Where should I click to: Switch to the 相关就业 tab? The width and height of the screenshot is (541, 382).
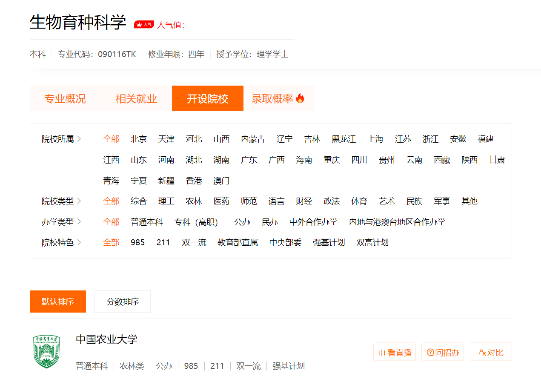pyautogui.click(x=136, y=99)
